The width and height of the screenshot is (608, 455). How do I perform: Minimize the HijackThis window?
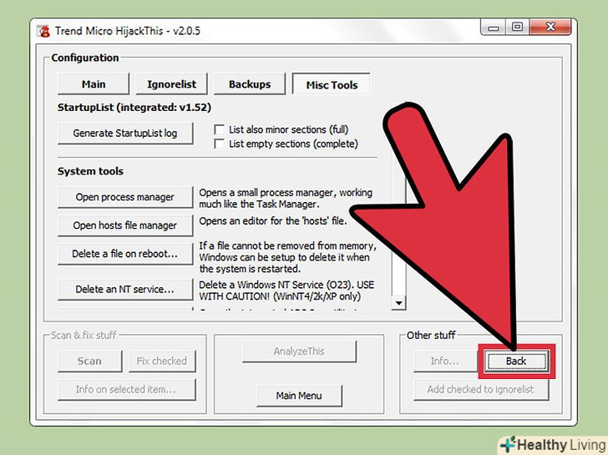[494, 27]
